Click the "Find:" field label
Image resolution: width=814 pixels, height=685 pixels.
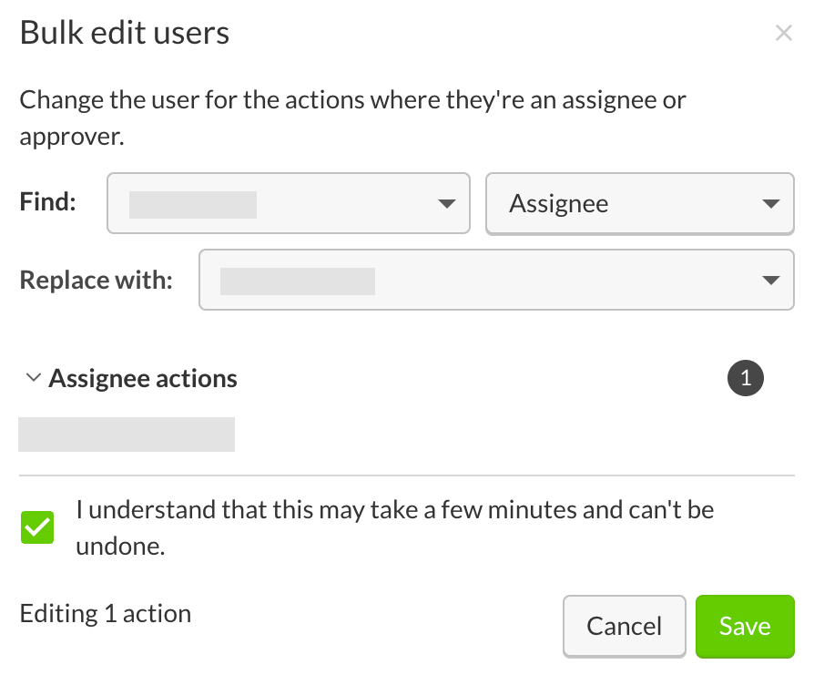click(x=47, y=201)
